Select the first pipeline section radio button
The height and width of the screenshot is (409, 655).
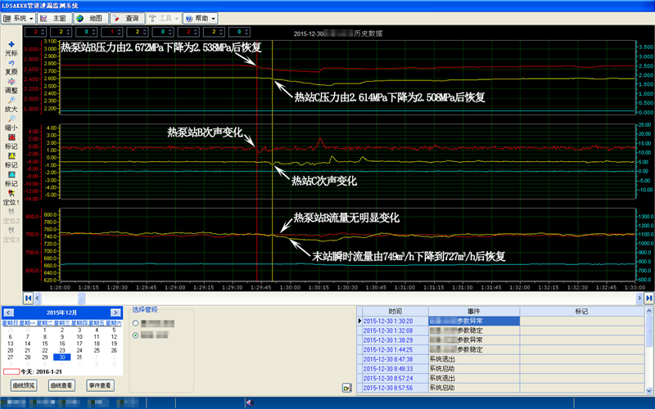tap(135, 323)
